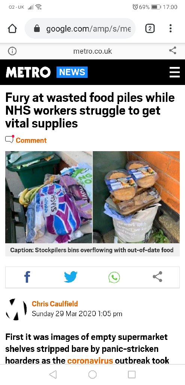Open the tab switcher showing 2 tabs

tap(150, 29)
